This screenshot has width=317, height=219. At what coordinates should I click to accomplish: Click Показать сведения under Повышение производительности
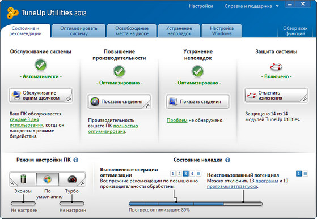[119, 101]
